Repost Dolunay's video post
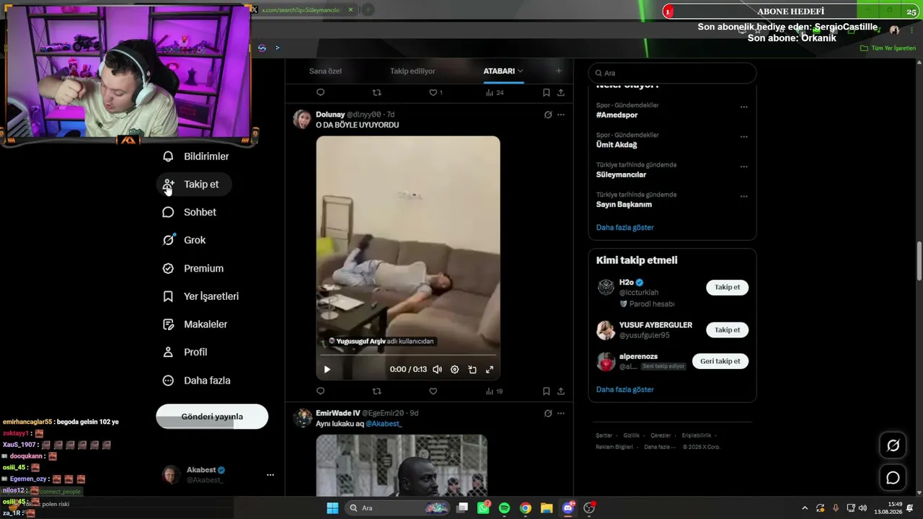The image size is (923, 519). [376, 391]
